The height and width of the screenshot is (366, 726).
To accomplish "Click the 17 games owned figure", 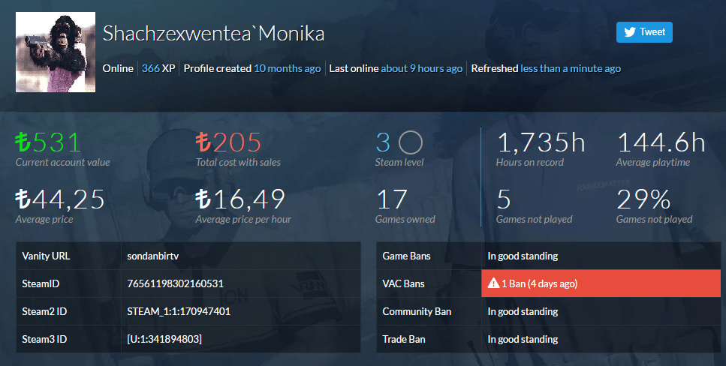I will pyautogui.click(x=392, y=199).
